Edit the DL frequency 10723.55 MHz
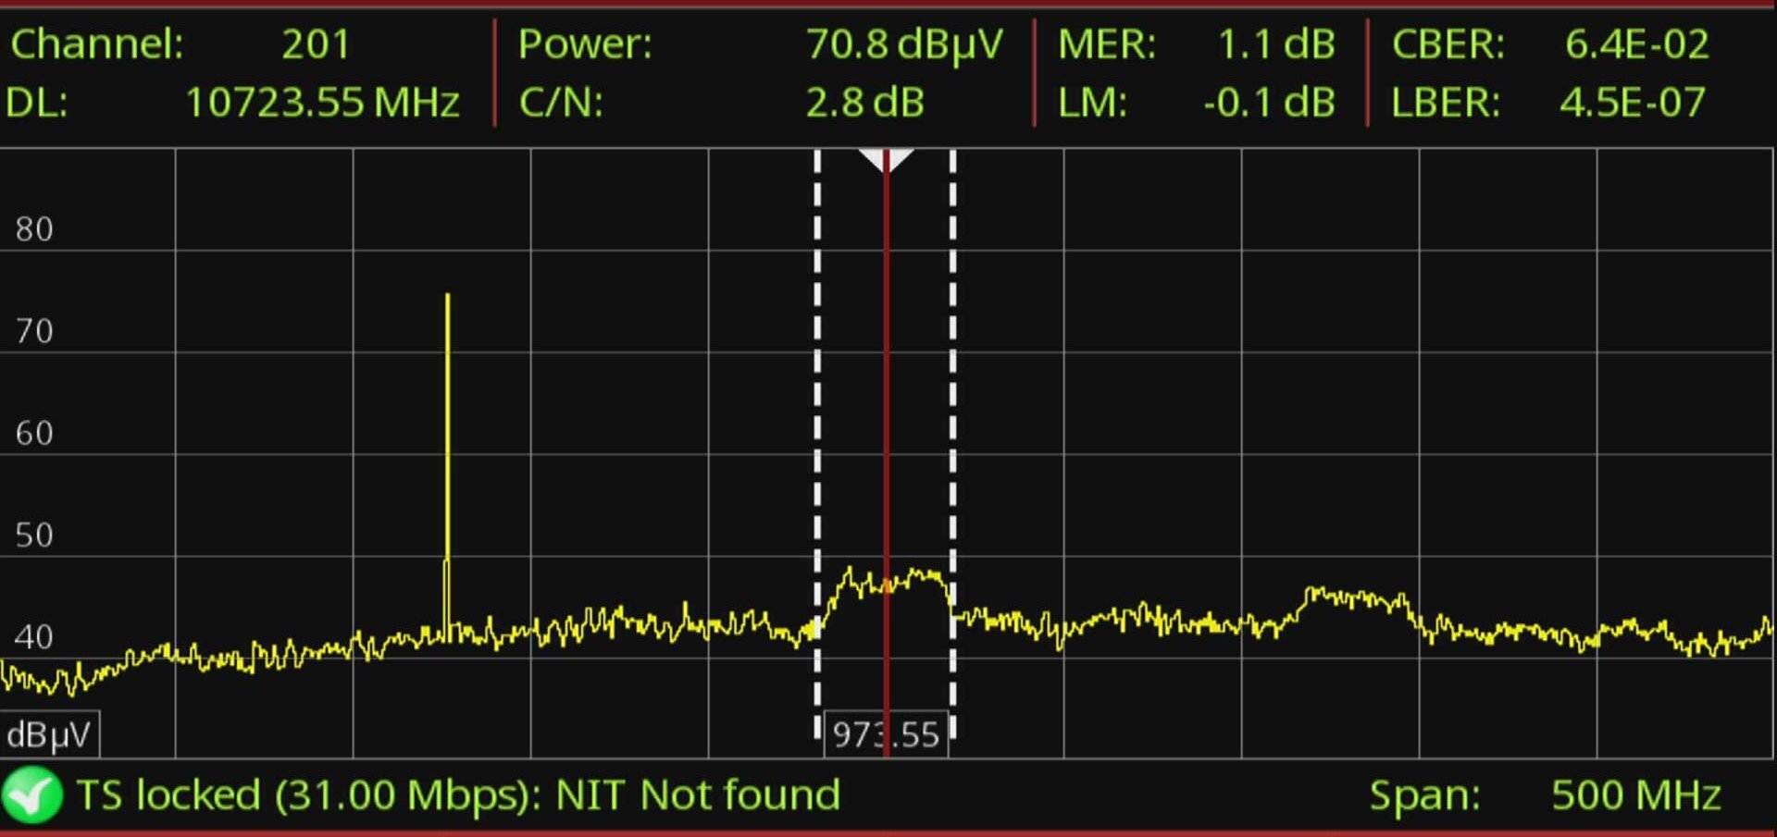 pyautogui.click(x=322, y=103)
